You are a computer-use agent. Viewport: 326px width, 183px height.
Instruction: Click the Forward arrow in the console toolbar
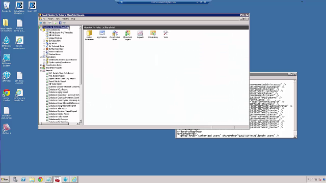click(44, 23)
